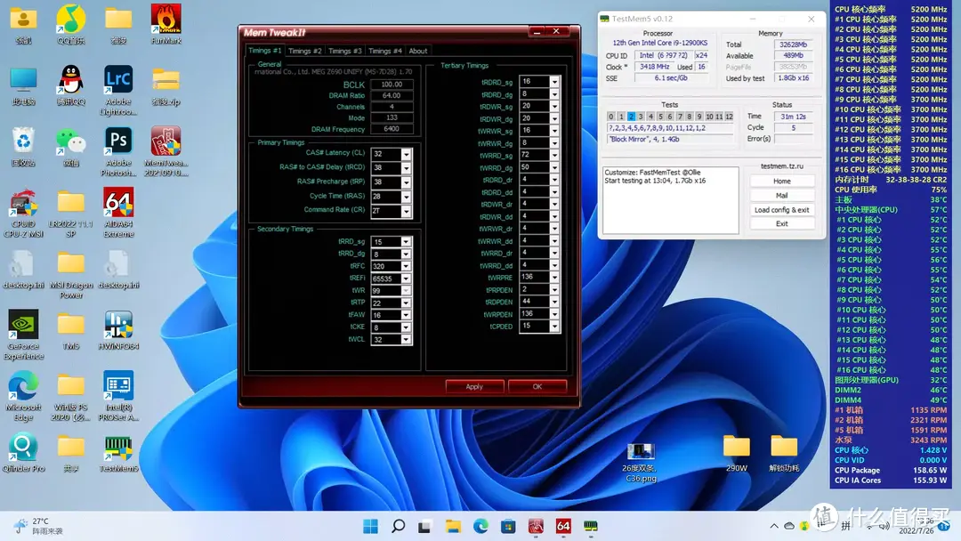961x541 pixels.
Task: Select the WeChat desktop icon
Action: 70,147
